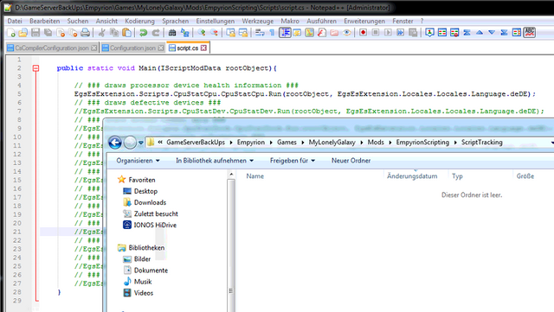
Task: Open the Kodierung menu
Action: click(139, 22)
